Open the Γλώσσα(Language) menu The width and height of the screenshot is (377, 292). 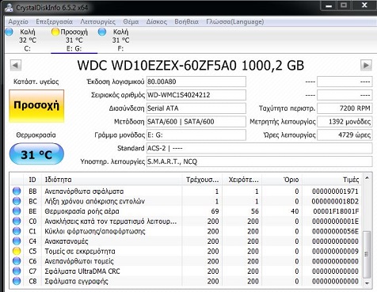point(235,21)
